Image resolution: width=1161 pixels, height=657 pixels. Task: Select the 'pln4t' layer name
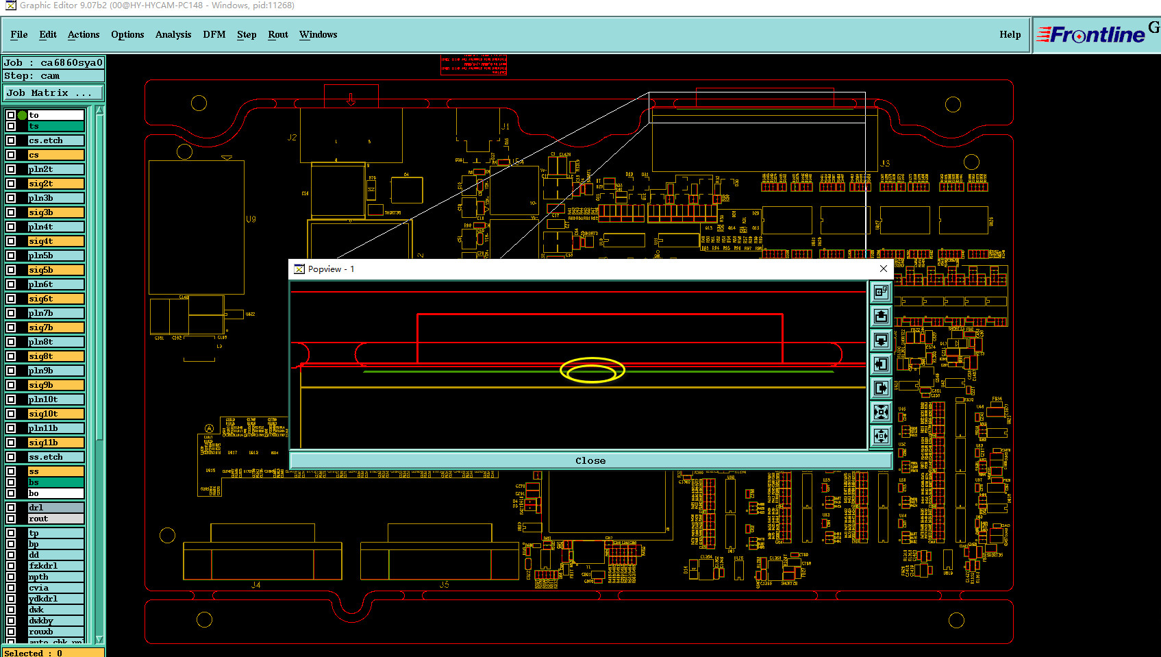point(56,227)
